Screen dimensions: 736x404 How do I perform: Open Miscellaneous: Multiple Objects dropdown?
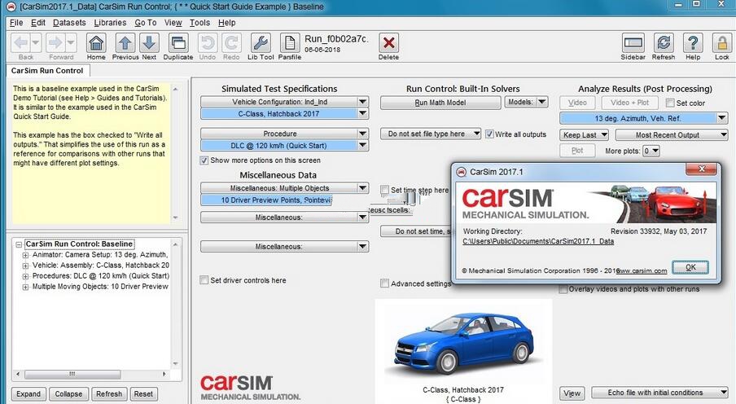click(363, 188)
